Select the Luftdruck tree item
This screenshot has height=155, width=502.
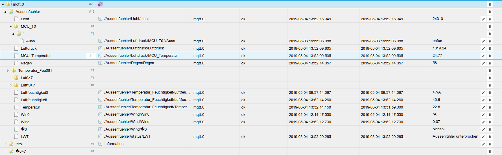[29, 49]
